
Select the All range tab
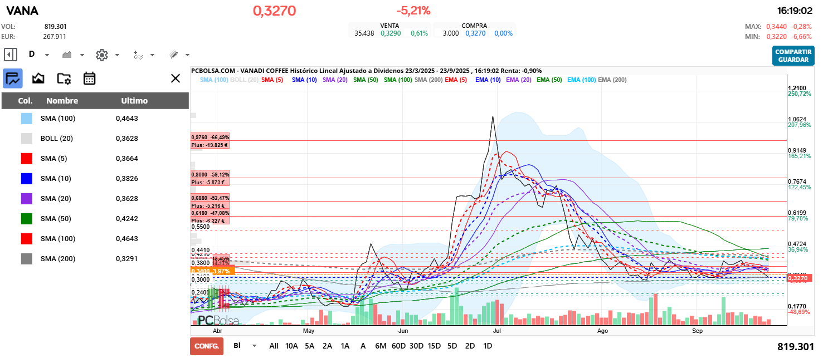pos(274,346)
